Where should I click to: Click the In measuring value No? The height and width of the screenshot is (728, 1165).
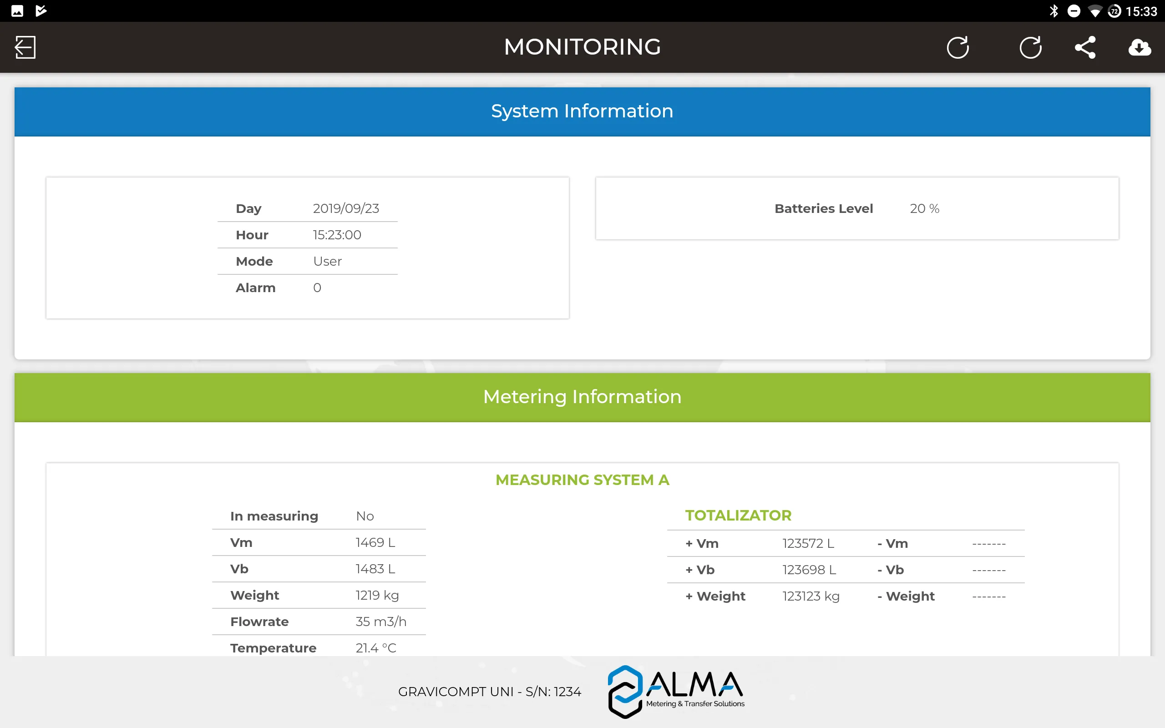(x=365, y=516)
